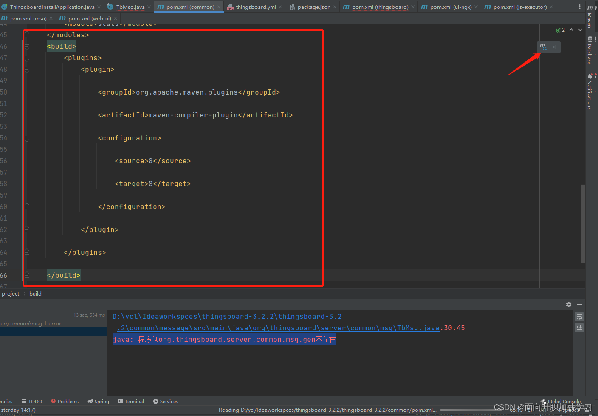Expand the build breadcrumb at editor bottom

[x=35, y=293]
